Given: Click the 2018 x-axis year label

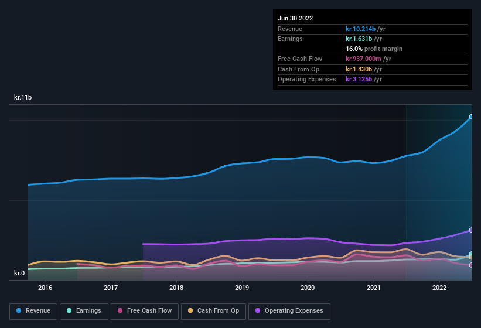Looking at the screenshot, I should (176, 288).
